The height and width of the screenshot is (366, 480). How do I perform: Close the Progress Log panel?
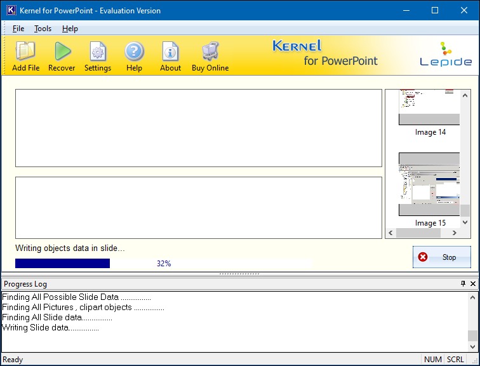[473, 283]
